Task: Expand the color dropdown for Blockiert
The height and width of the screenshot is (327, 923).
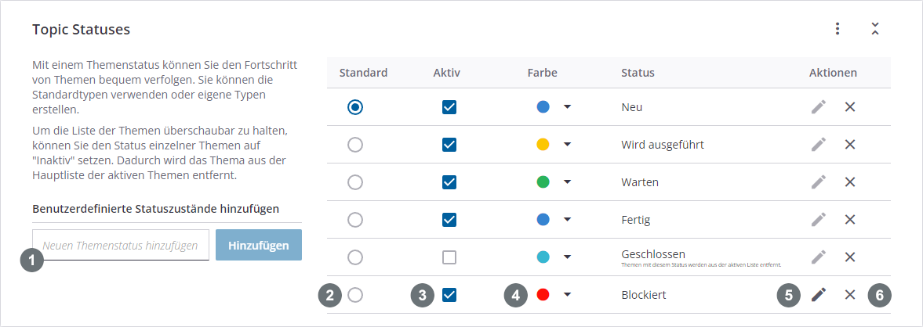Action: coord(567,295)
